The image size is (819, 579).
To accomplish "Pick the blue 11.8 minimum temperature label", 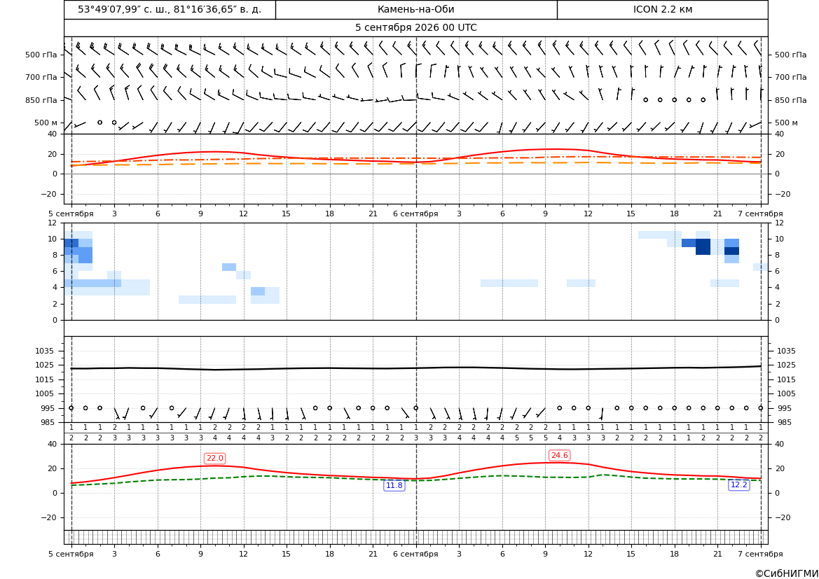I will click(x=394, y=485).
